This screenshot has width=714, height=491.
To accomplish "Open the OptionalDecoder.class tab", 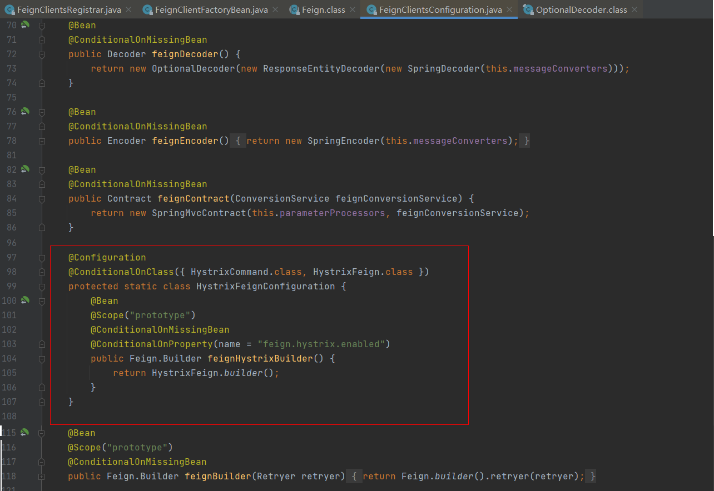I will [581, 10].
